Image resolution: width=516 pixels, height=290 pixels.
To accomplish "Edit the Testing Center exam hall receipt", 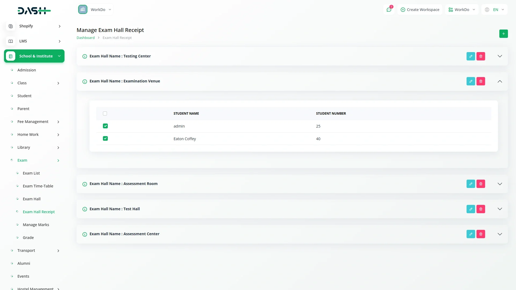I will pos(471,56).
